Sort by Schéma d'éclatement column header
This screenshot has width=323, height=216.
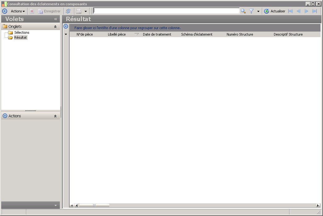click(x=197, y=34)
